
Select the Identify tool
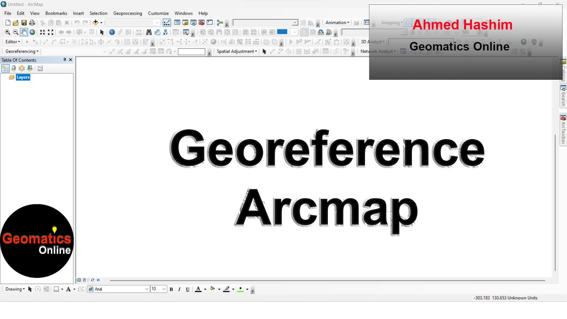pos(112,32)
